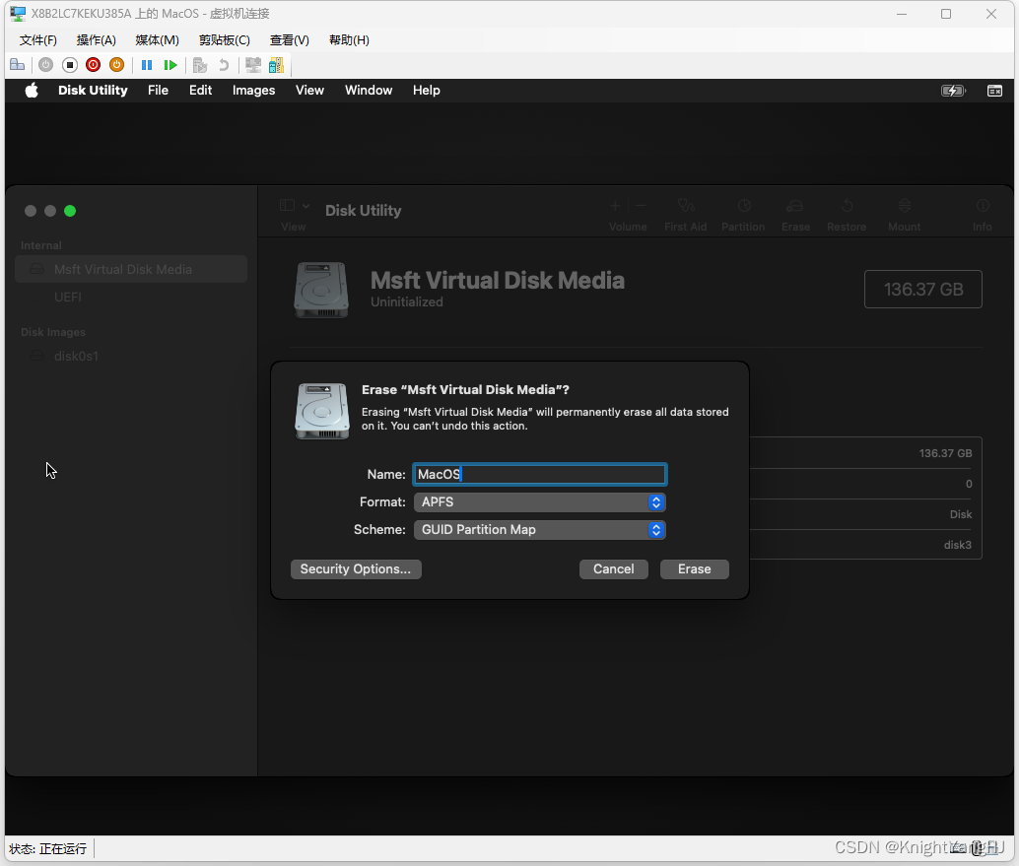Open the File menu in the macOS menu bar
This screenshot has height=866, width=1019.
pyautogui.click(x=158, y=91)
